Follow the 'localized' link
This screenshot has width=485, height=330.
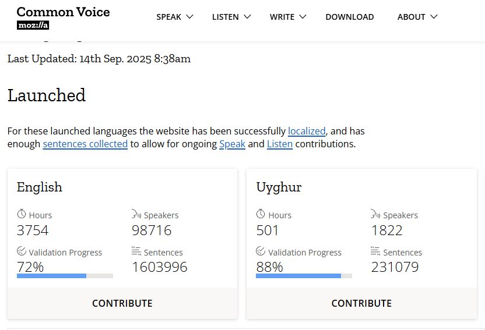(307, 131)
